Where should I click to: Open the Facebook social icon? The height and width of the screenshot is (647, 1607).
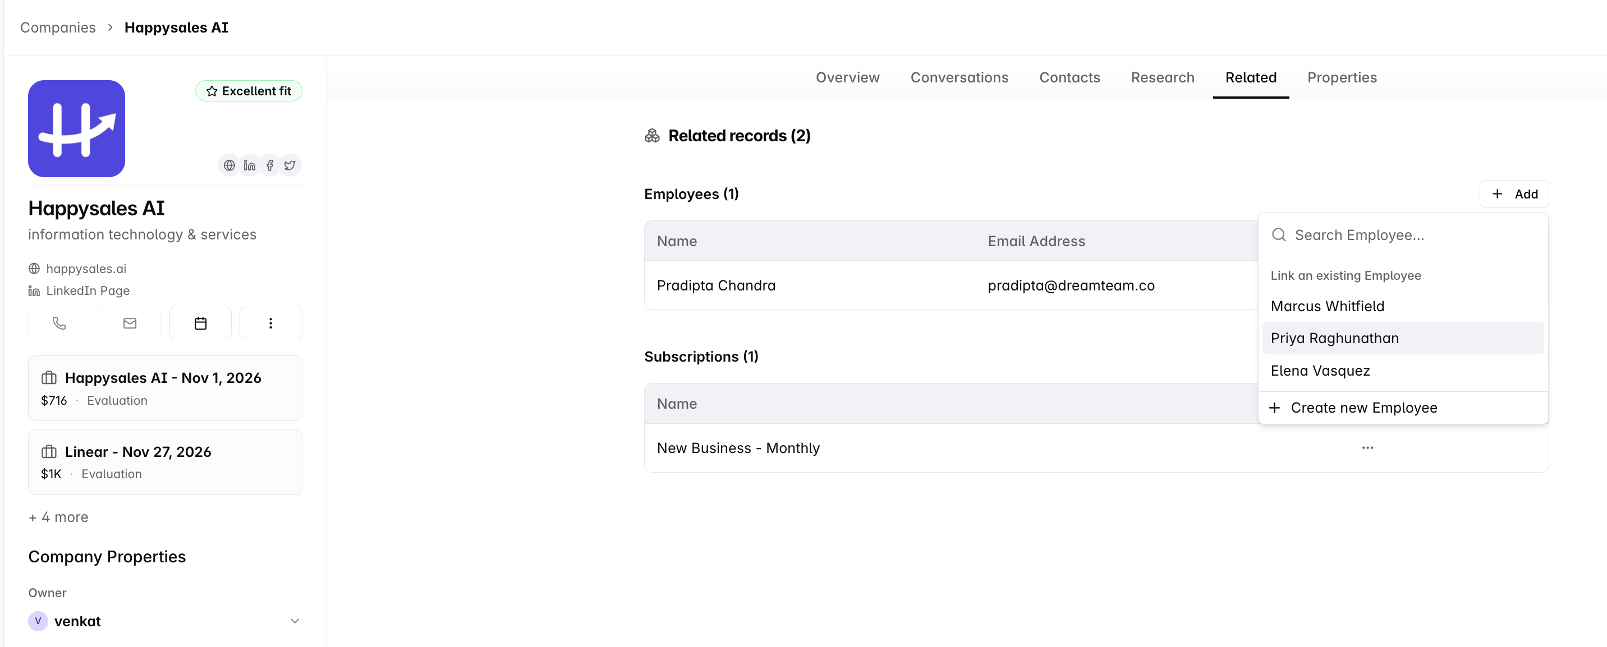point(269,165)
